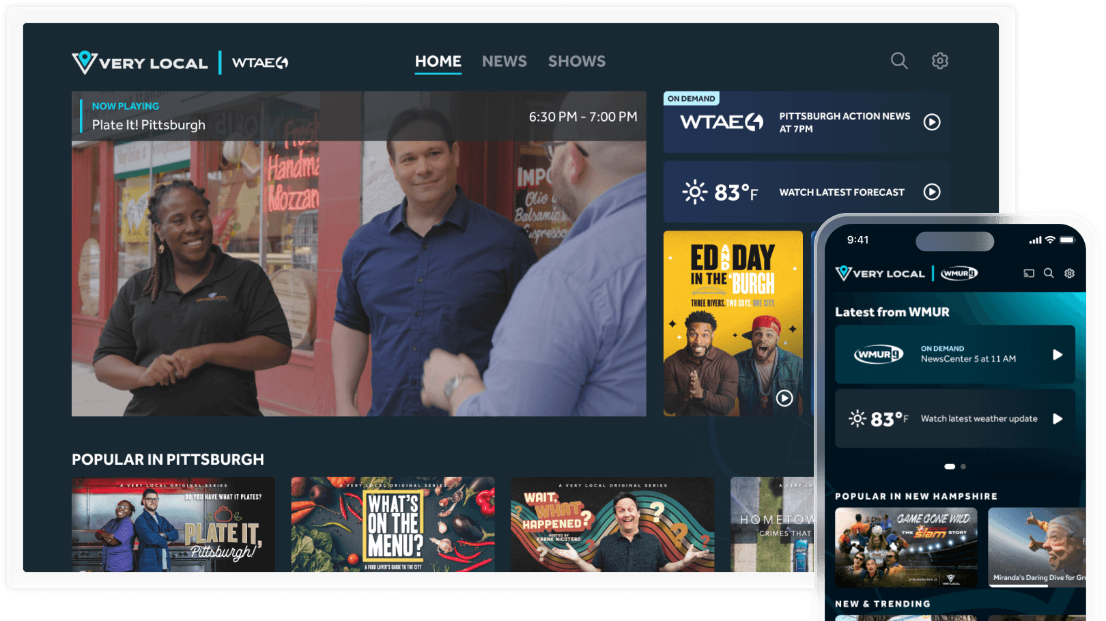This screenshot has width=1106, height=621.
Task: Tap Popular in New Hampshire heading
Action: click(916, 496)
